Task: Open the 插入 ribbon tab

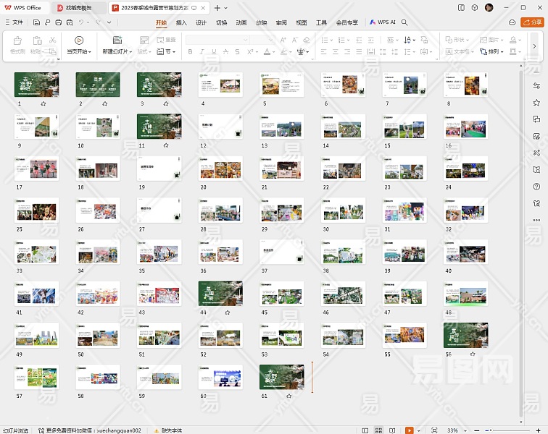Action: [x=181, y=22]
